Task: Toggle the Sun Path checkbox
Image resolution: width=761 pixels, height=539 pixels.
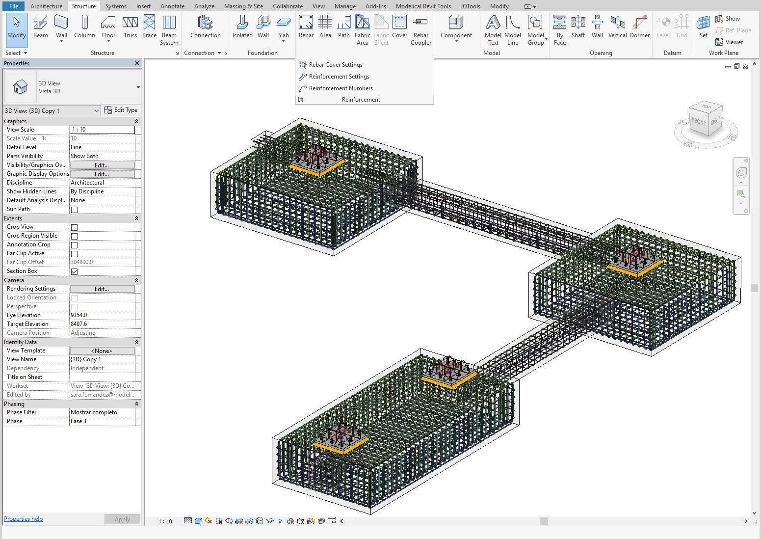Action: pos(74,210)
